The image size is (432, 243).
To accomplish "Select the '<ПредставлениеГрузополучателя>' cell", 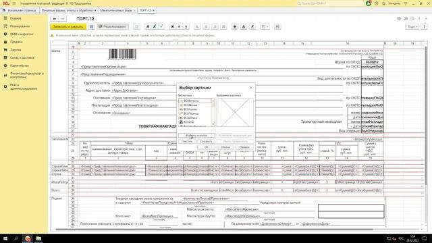I will tap(138, 83).
